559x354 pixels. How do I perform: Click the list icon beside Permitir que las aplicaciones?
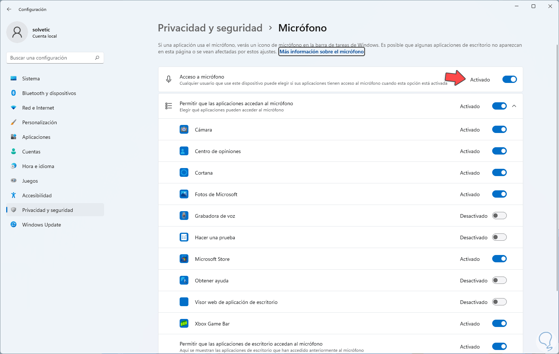point(169,106)
